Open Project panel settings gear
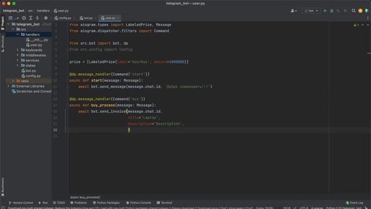 pos(46,18)
